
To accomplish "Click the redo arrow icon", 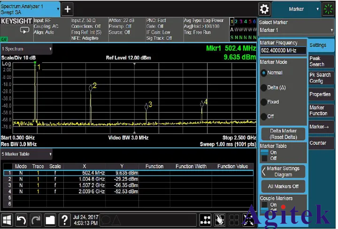I will click(36, 220).
